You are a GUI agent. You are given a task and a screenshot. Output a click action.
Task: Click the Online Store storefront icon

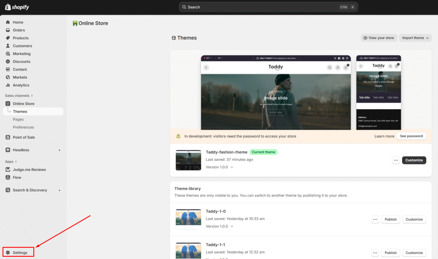coord(8,104)
